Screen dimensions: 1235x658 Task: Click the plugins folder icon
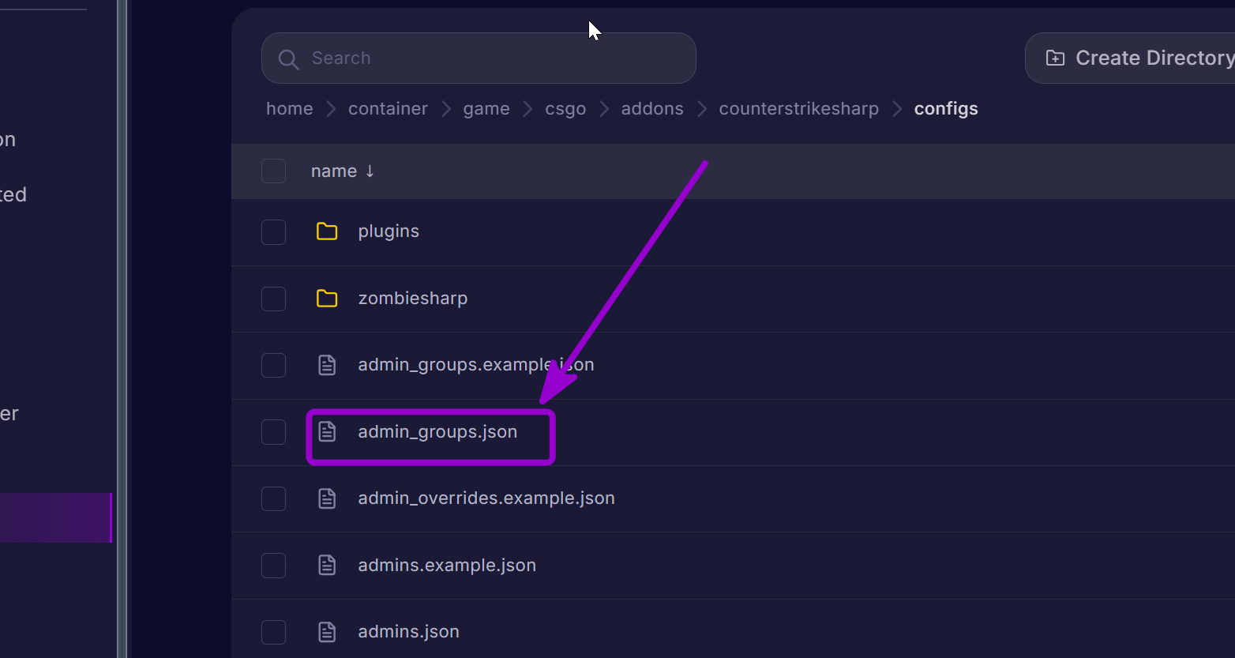(327, 231)
